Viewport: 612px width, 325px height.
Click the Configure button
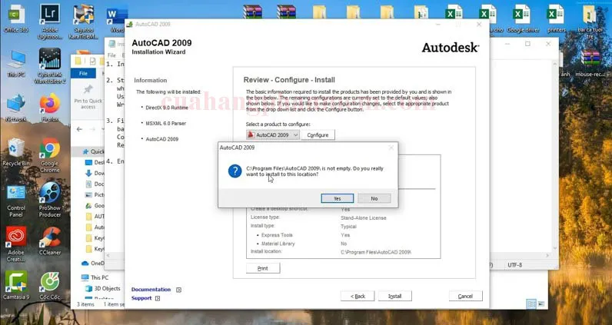(x=318, y=135)
